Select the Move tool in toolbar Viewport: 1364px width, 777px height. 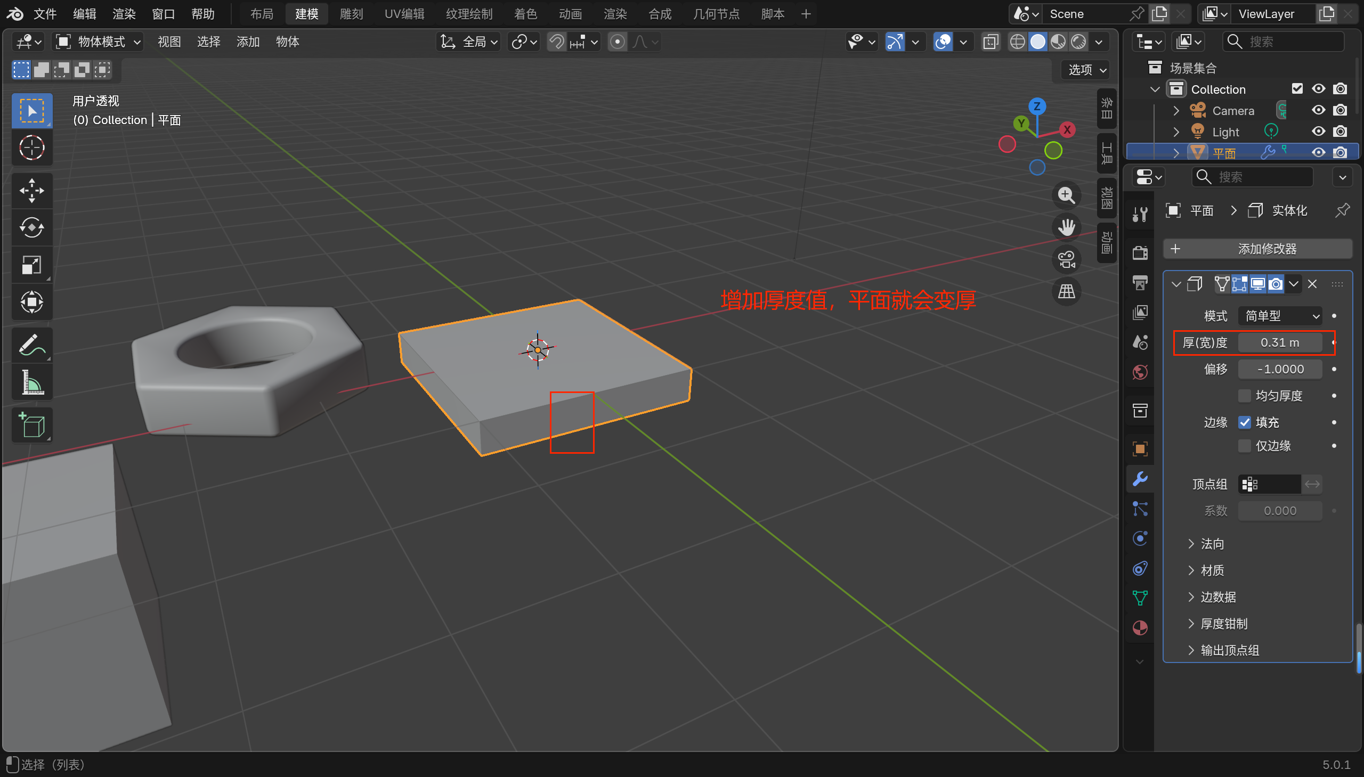(x=31, y=191)
